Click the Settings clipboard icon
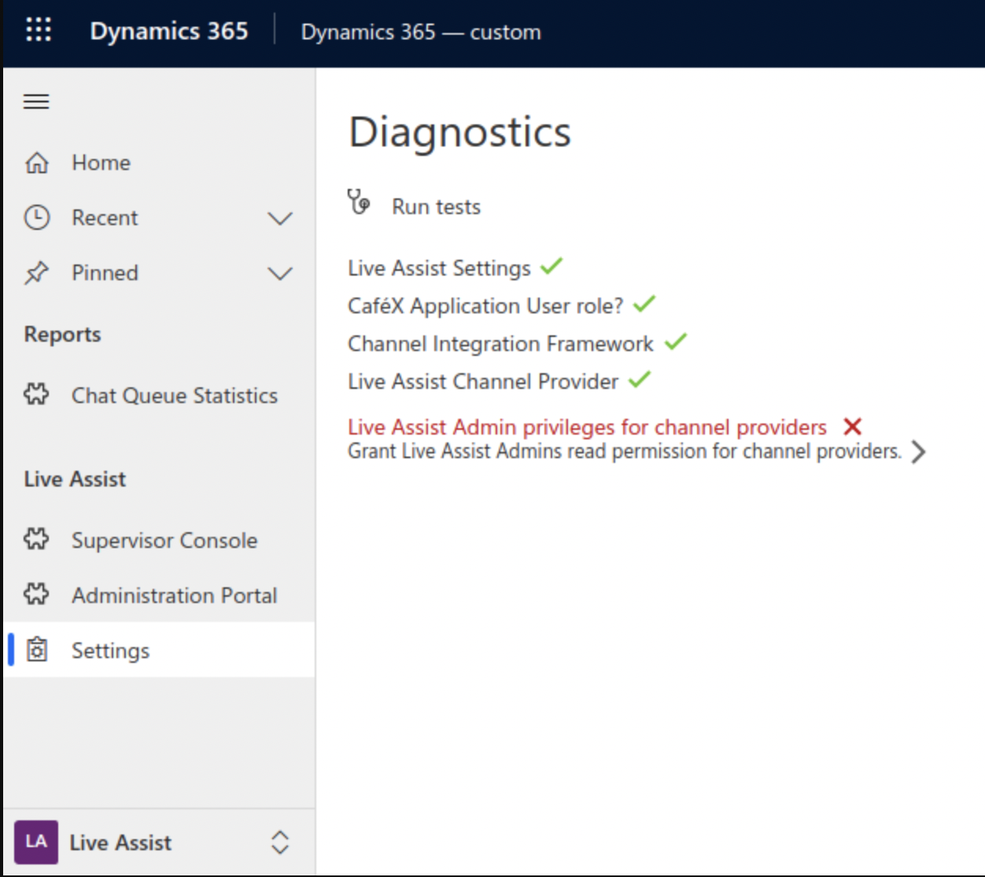 [x=37, y=649]
